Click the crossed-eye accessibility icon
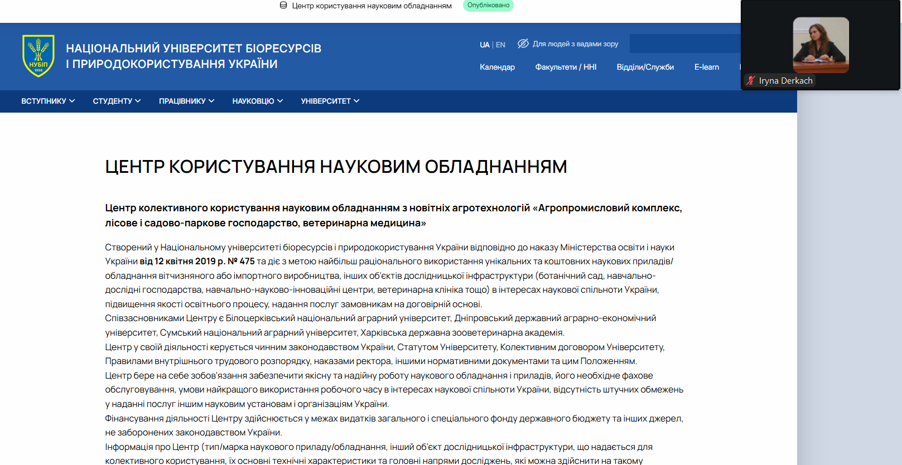This screenshot has height=465, width=902. (x=523, y=43)
